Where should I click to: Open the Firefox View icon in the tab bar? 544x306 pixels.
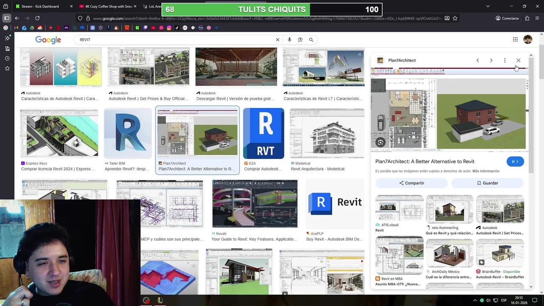pyautogui.click(x=6, y=6)
